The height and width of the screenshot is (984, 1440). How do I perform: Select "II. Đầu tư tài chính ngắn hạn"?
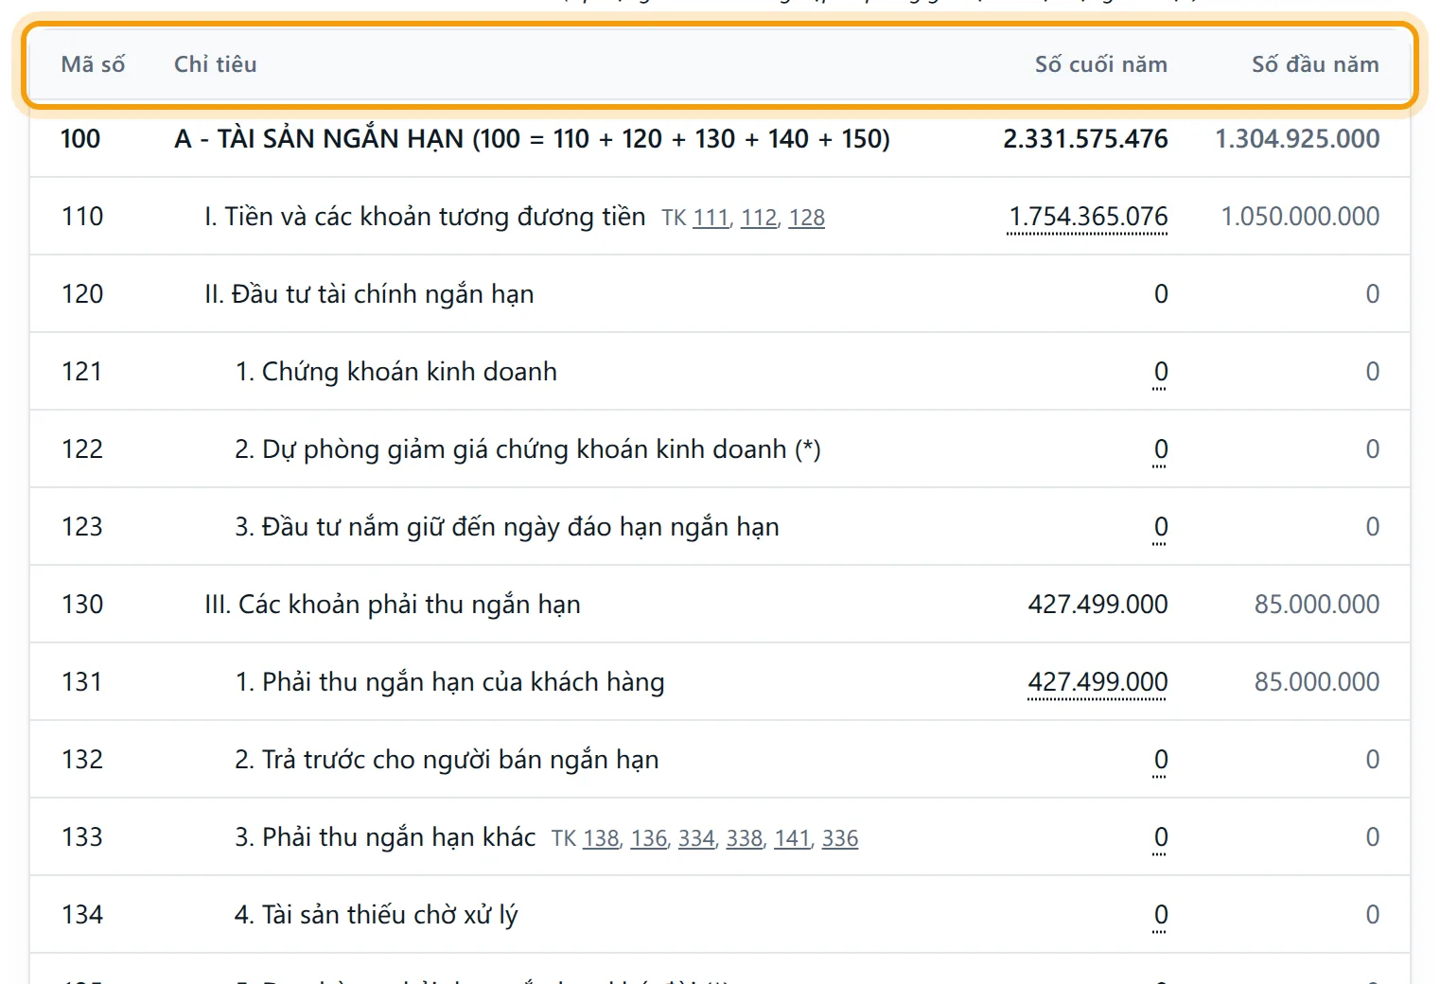coord(369,294)
